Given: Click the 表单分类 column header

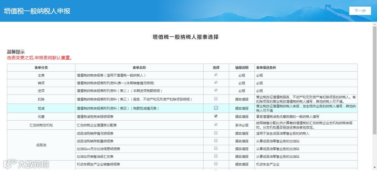Looking at the screenshot, I should (x=41, y=68).
